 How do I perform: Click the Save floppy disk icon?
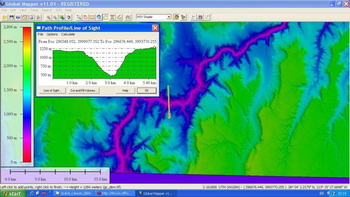pyautogui.click(x=11, y=17)
